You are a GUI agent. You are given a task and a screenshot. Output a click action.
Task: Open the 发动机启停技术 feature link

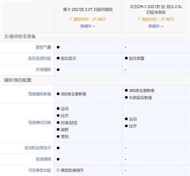37,148
